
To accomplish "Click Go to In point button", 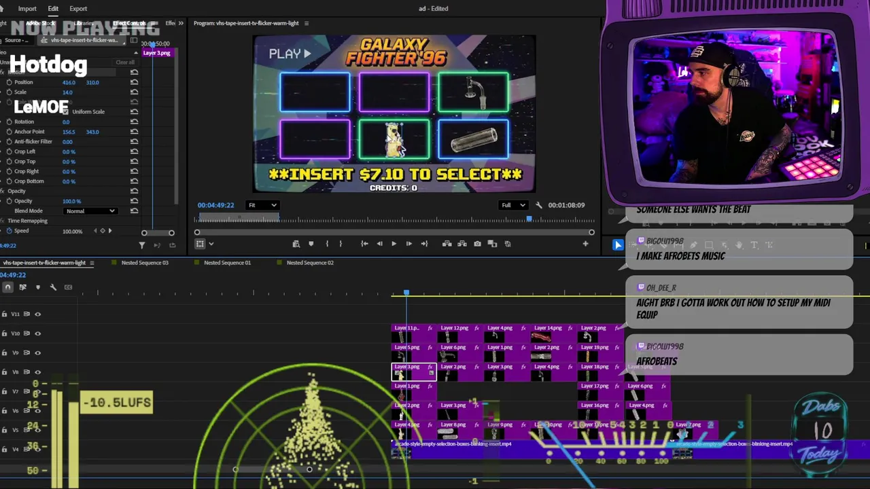I will (x=364, y=244).
